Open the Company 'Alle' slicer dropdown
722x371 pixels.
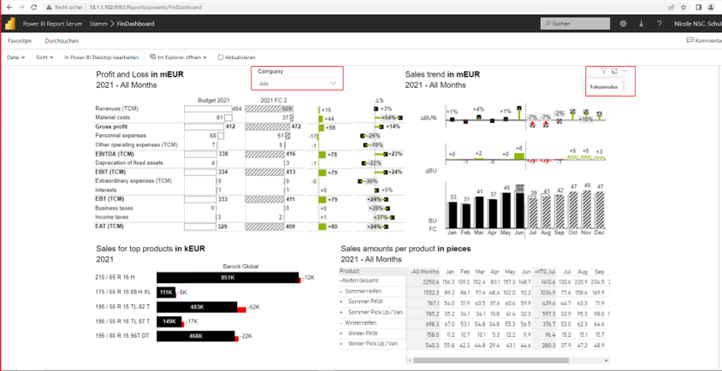point(298,84)
